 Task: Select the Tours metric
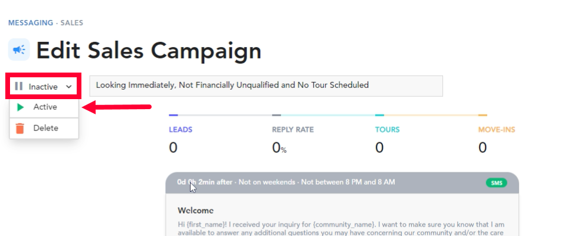coord(388,140)
